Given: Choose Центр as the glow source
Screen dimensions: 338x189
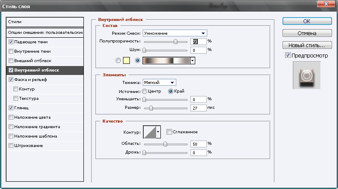Looking at the screenshot, I should coord(145,91).
